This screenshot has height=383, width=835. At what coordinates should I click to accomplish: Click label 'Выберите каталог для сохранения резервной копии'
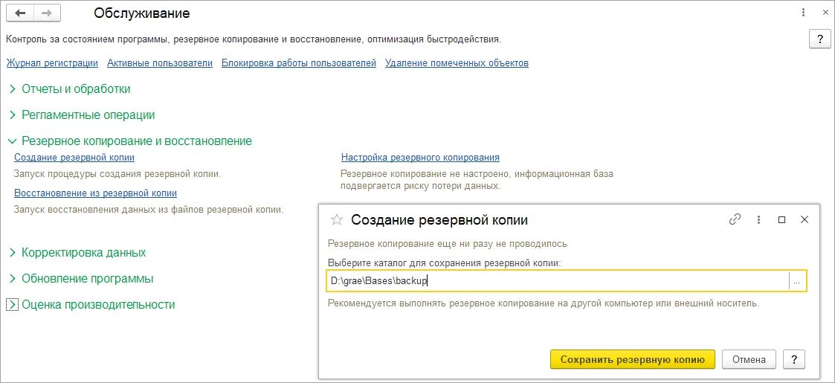click(x=445, y=263)
